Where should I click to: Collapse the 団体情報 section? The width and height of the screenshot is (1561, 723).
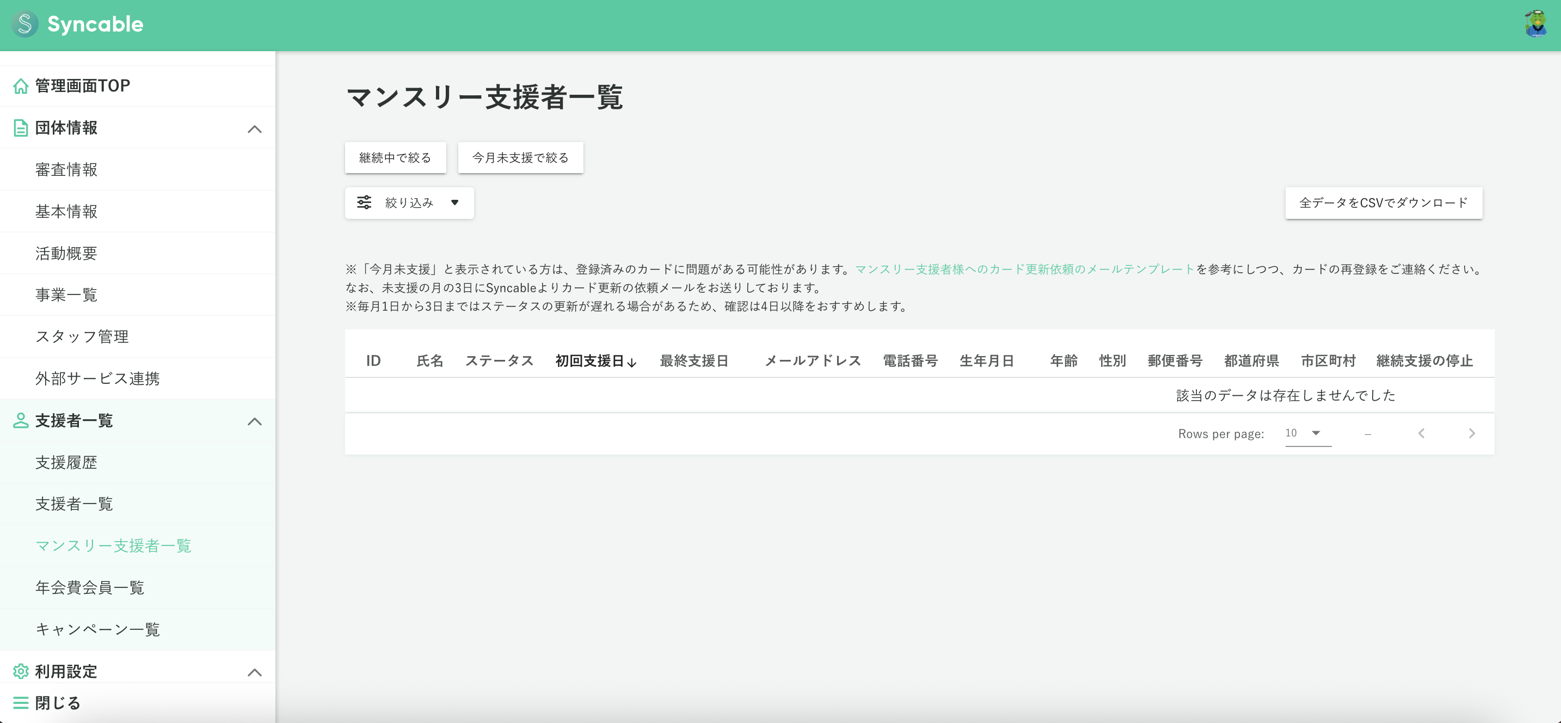coord(255,128)
